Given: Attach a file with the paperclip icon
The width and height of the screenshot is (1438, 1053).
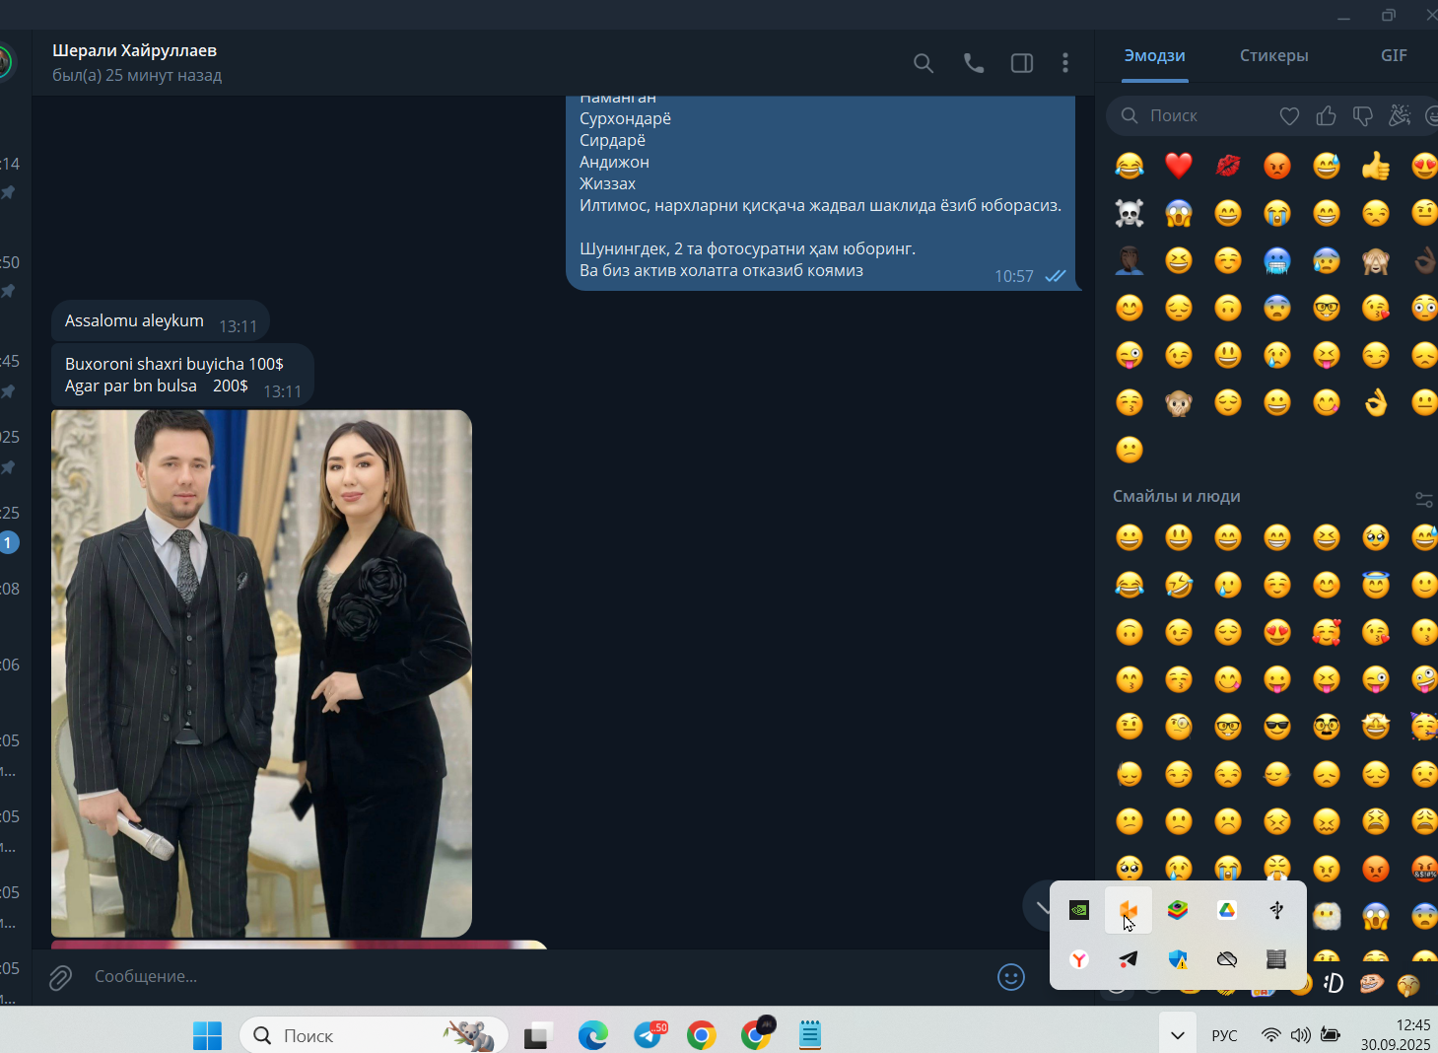Looking at the screenshot, I should (60, 977).
